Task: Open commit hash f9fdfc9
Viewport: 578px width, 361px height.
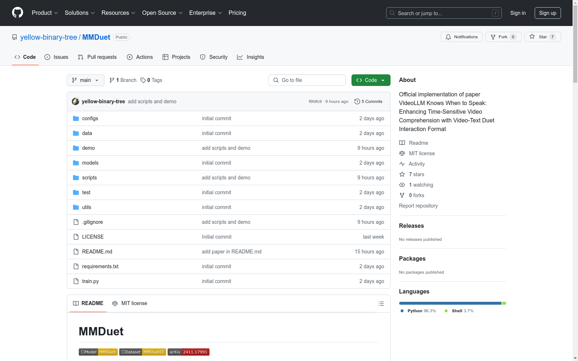Action: 315,101
